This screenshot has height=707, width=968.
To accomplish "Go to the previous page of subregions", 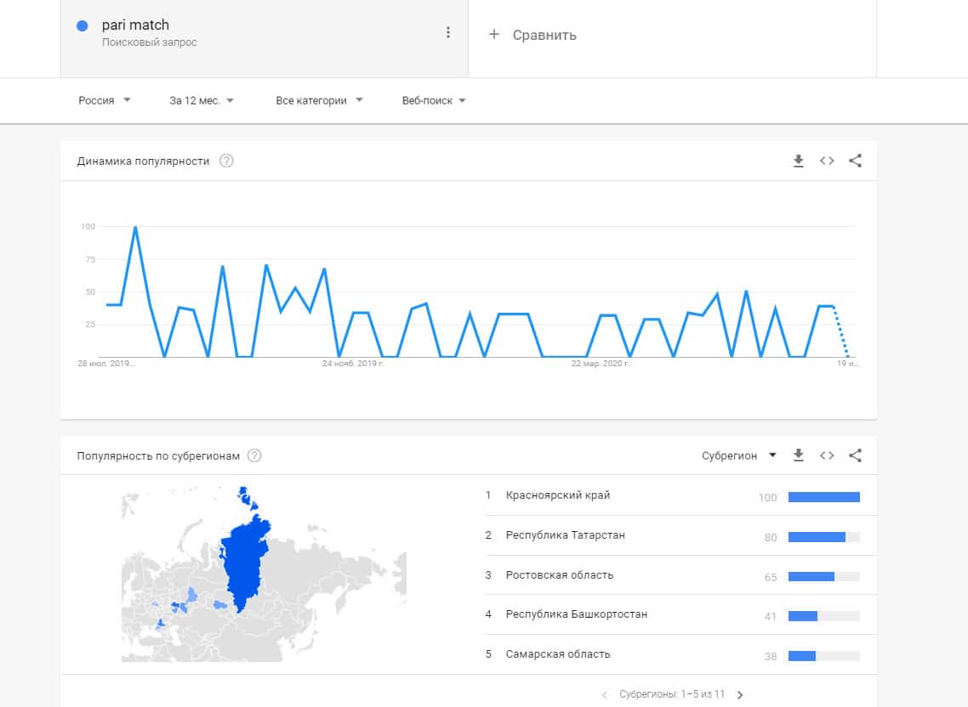I will pyautogui.click(x=605, y=694).
